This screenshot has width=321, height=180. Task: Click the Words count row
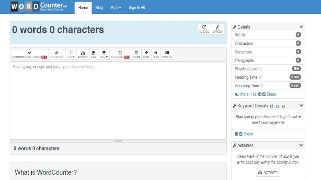point(268,35)
